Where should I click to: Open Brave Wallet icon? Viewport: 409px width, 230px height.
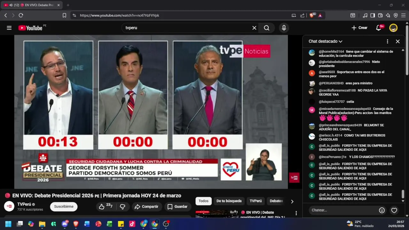[380, 15]
